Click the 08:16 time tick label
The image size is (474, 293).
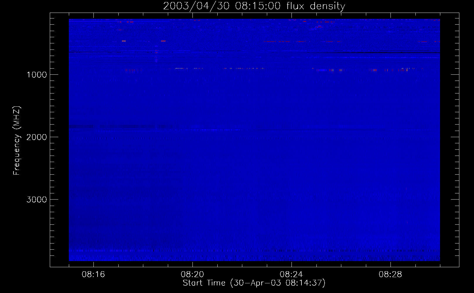point(93,274)
